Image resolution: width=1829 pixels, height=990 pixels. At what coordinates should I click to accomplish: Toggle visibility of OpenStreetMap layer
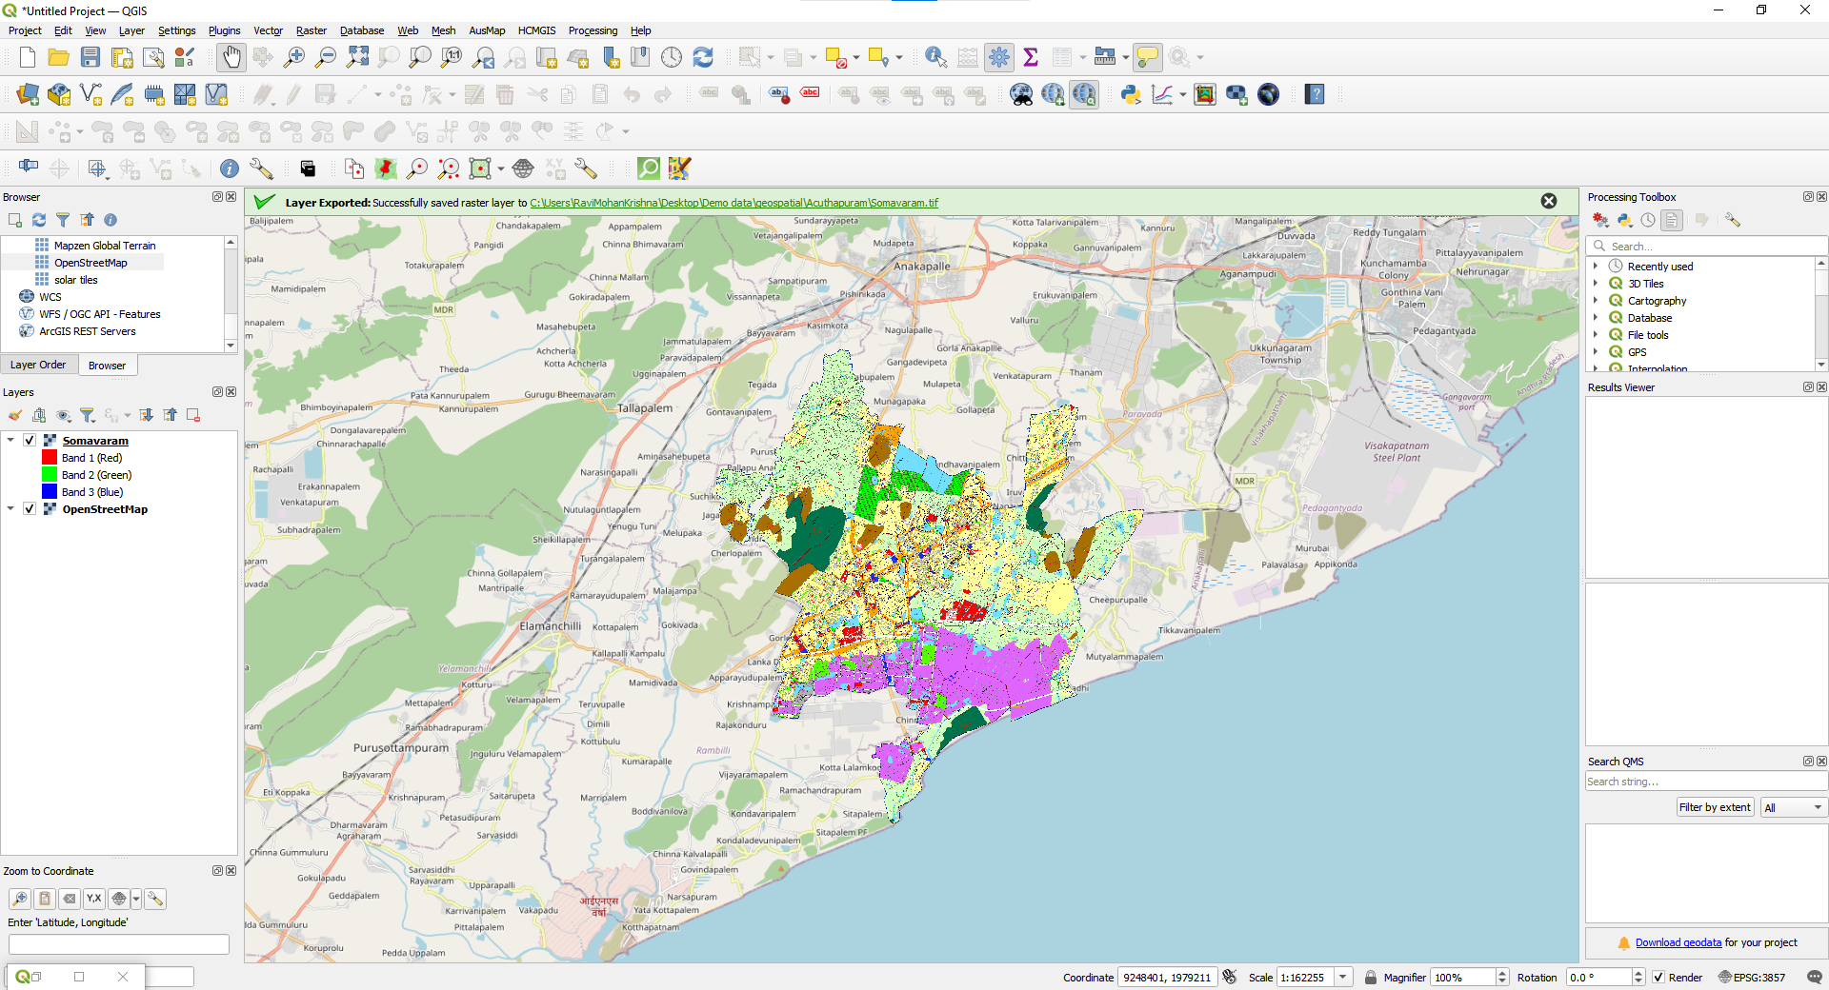(30, 509)
